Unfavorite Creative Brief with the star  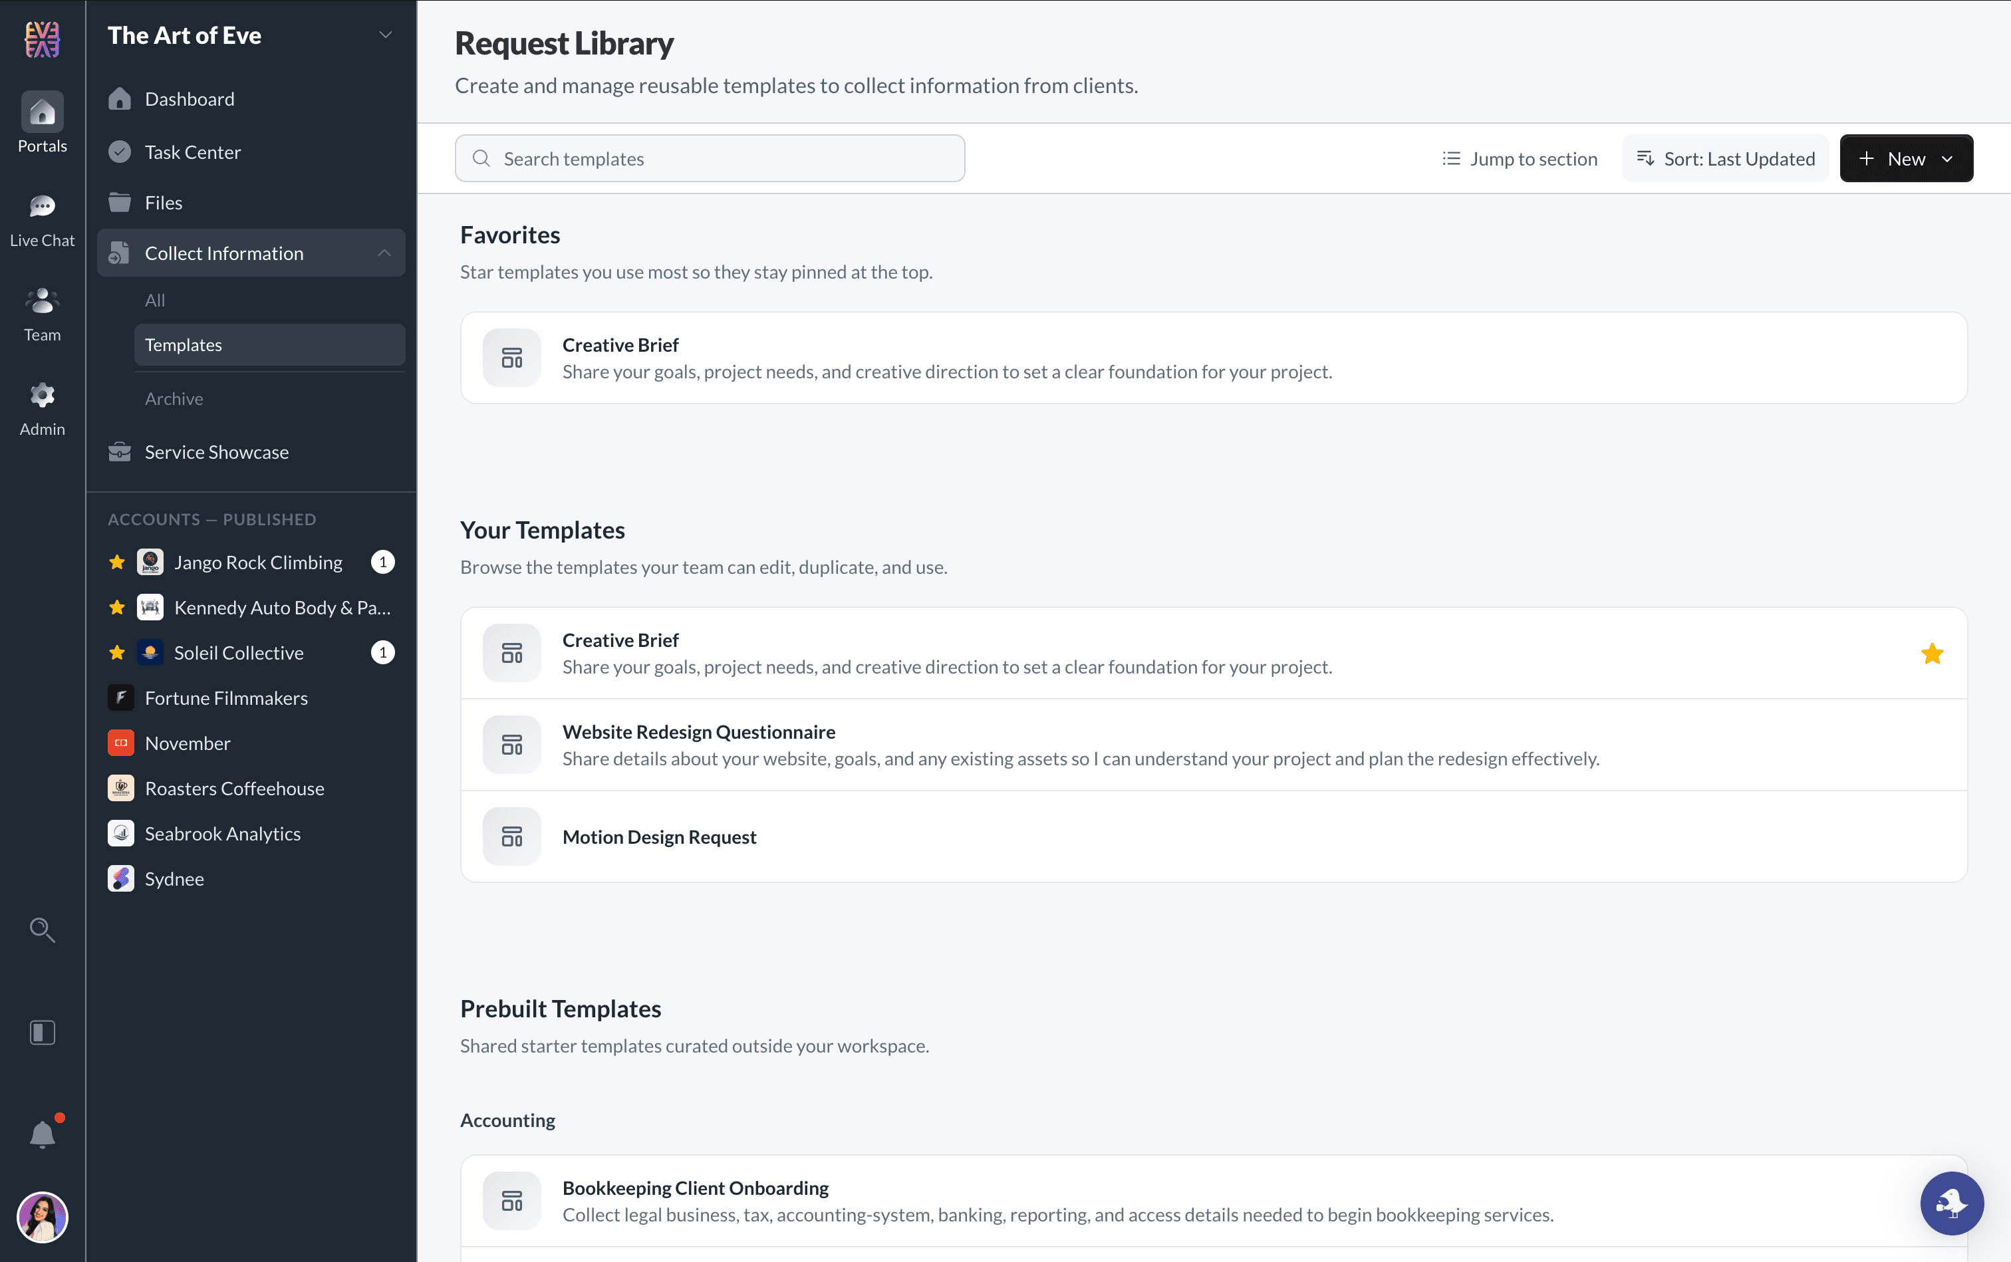coord(1932,654)
